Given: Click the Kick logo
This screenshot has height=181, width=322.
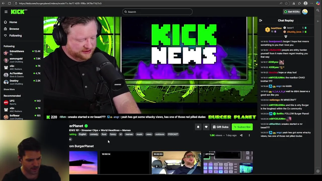Looking at the screenshot, I should (19, 12).
